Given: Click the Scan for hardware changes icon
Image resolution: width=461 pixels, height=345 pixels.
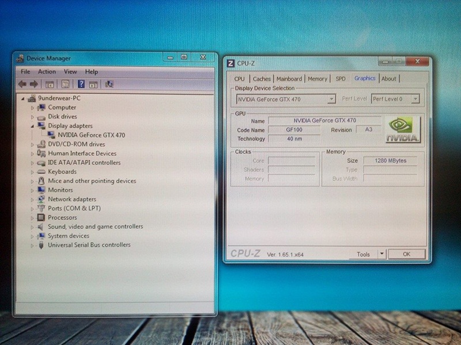Looking at the screenshot, I should (109, 84).
